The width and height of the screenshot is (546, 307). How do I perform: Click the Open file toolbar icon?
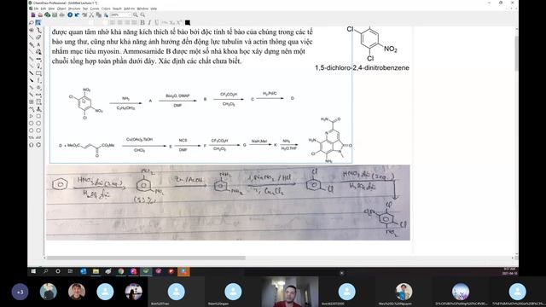point(40,15)
